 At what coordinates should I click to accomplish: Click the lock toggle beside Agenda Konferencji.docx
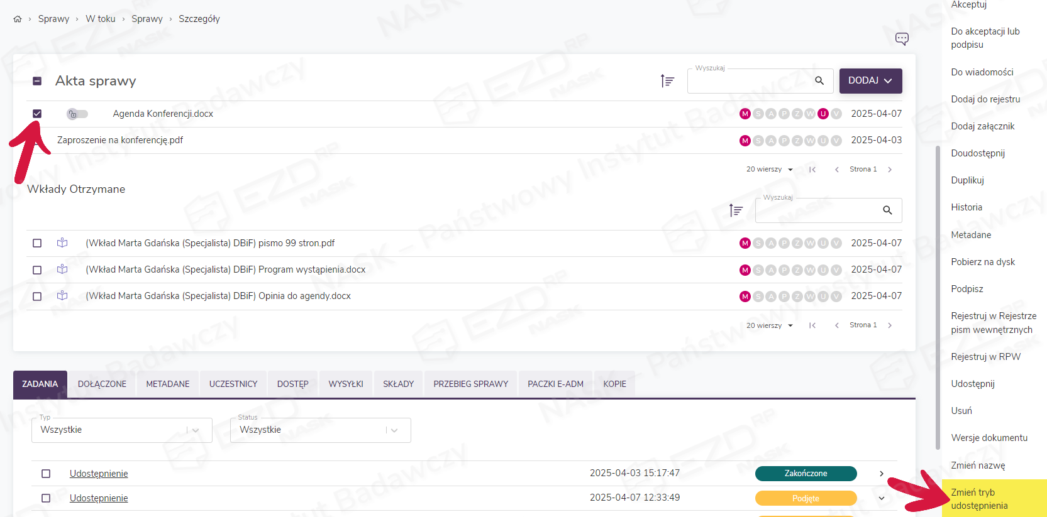tap(77, 114)
